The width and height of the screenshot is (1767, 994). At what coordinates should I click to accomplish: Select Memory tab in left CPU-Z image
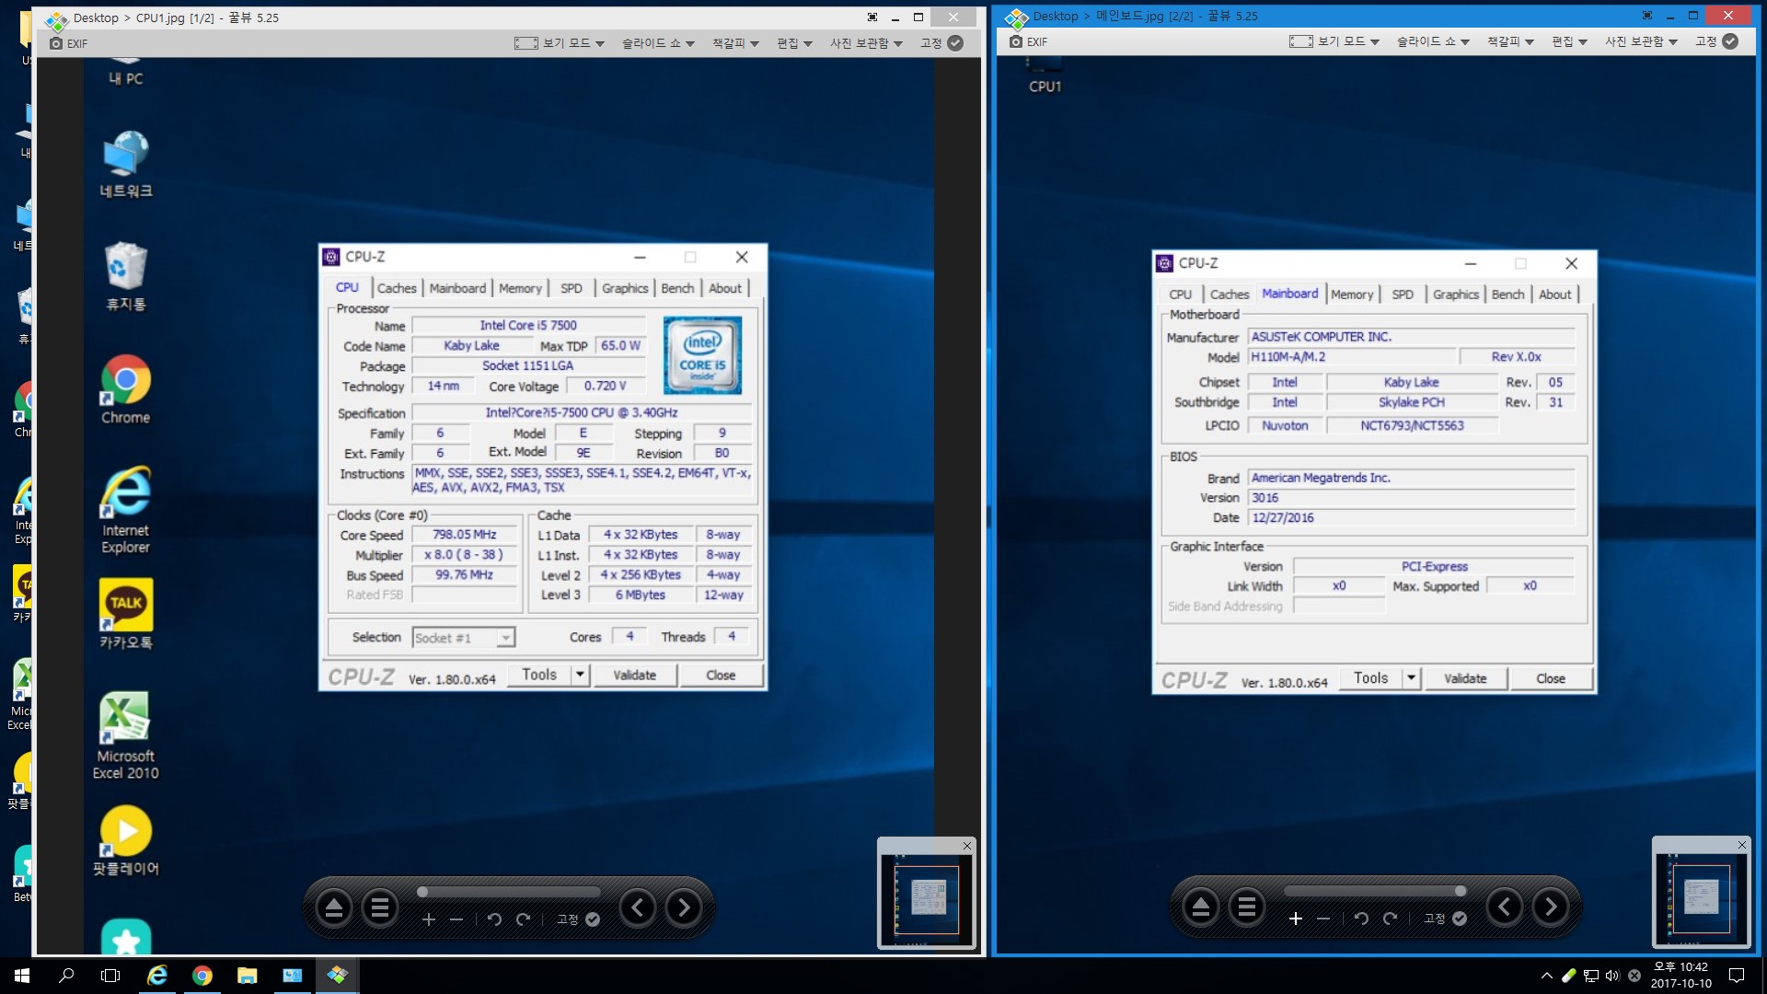520,288
